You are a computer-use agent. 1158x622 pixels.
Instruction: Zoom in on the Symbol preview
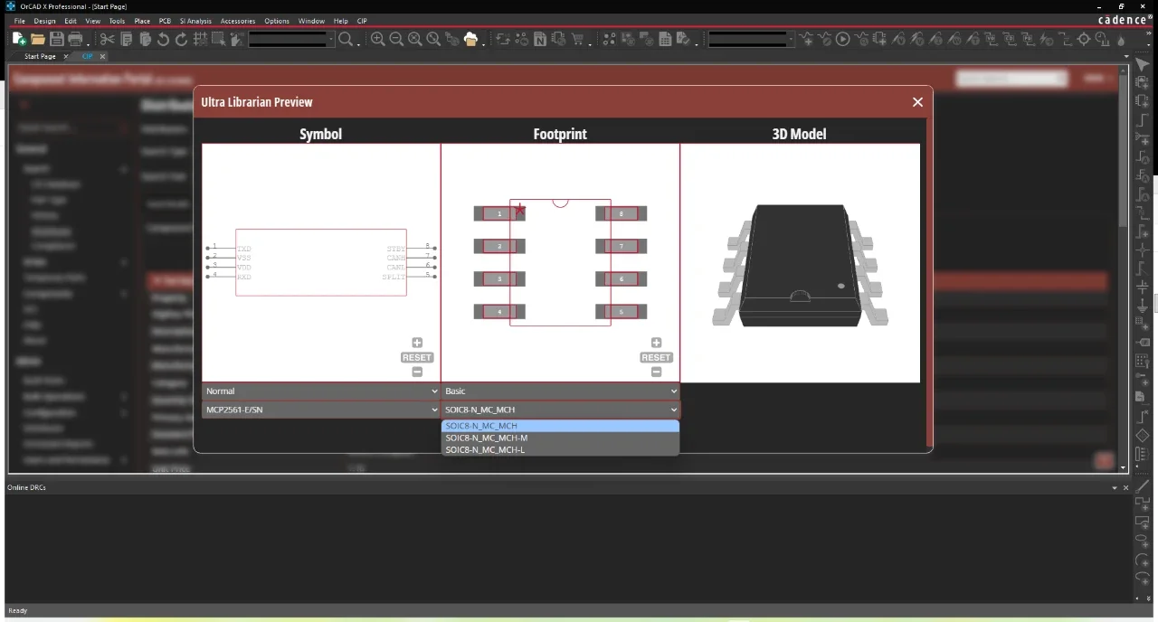click(417, 343)
